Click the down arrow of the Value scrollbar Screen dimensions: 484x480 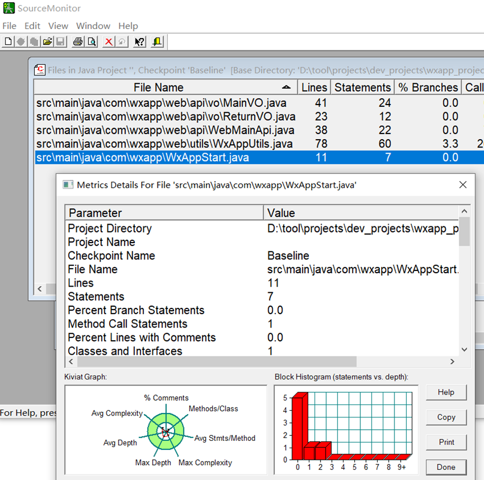465,349
